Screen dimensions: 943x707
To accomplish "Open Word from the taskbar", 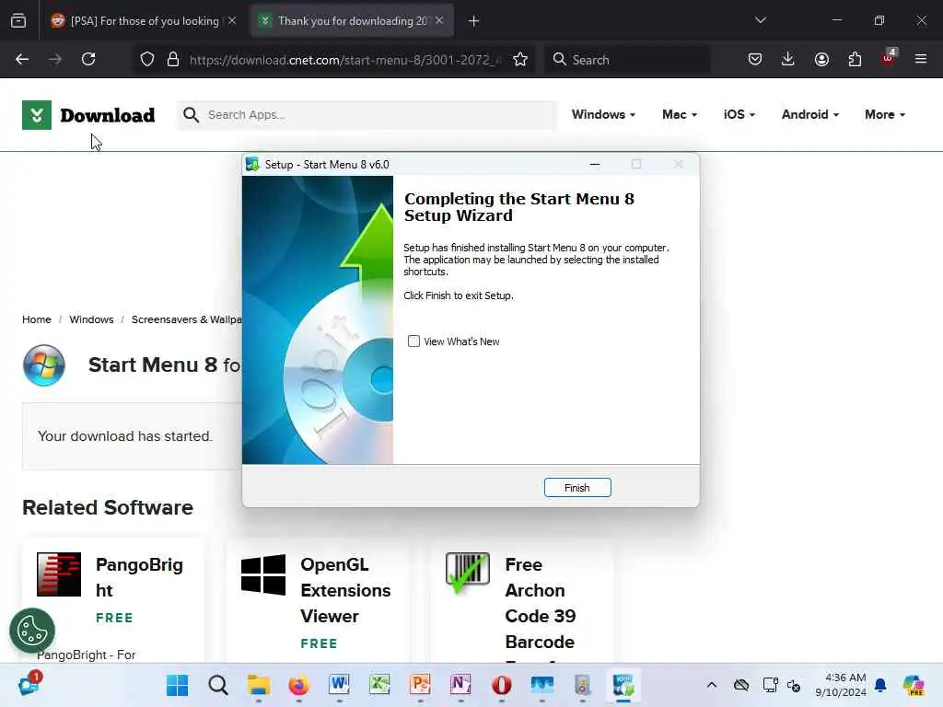I will pyautogui.click(x=339, y=685).
